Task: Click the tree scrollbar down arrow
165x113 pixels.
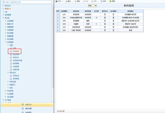Action: 52,102
